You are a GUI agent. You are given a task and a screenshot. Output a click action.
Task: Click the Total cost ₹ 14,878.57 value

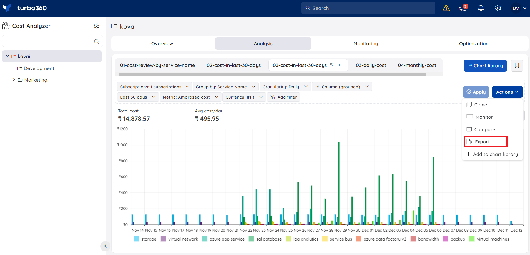pos(134,119)
